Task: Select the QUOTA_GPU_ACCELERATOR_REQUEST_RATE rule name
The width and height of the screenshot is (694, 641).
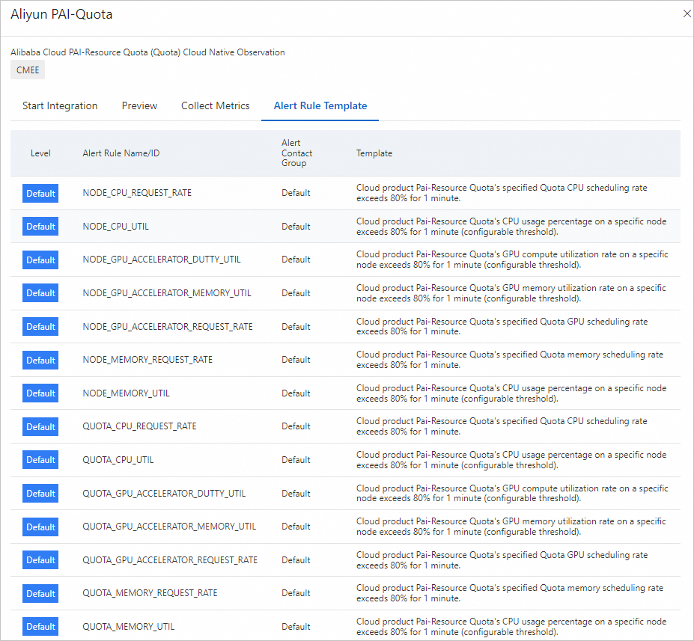Action: point(170,560)
